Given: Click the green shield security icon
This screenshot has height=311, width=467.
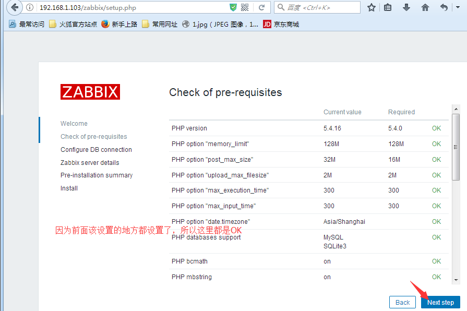Looking at the screenshot, I should tap(233, 8).
